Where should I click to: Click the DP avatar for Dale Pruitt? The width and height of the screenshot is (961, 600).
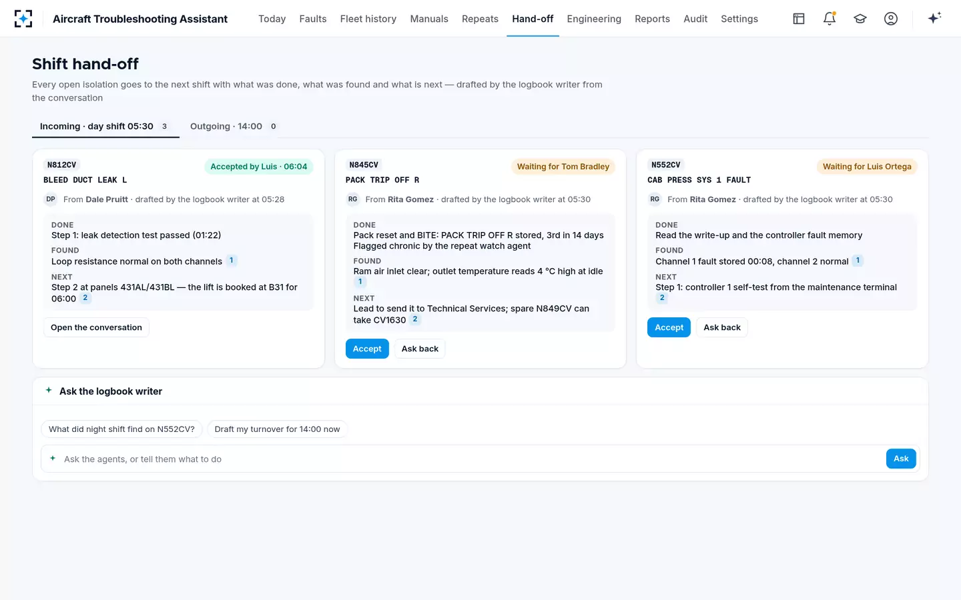click(x=51, y=199)
